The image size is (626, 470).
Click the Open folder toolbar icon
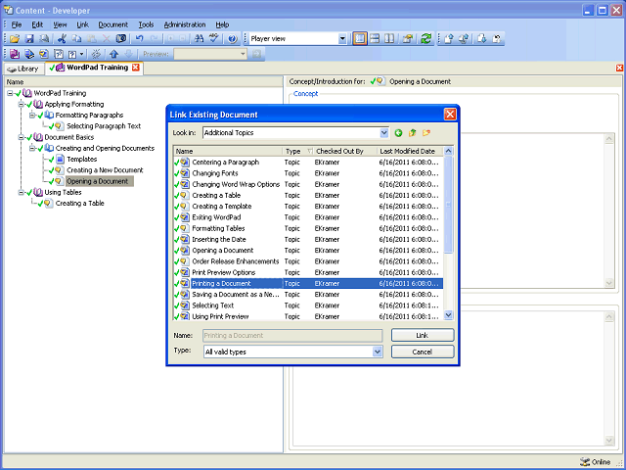tap(15, 38)
